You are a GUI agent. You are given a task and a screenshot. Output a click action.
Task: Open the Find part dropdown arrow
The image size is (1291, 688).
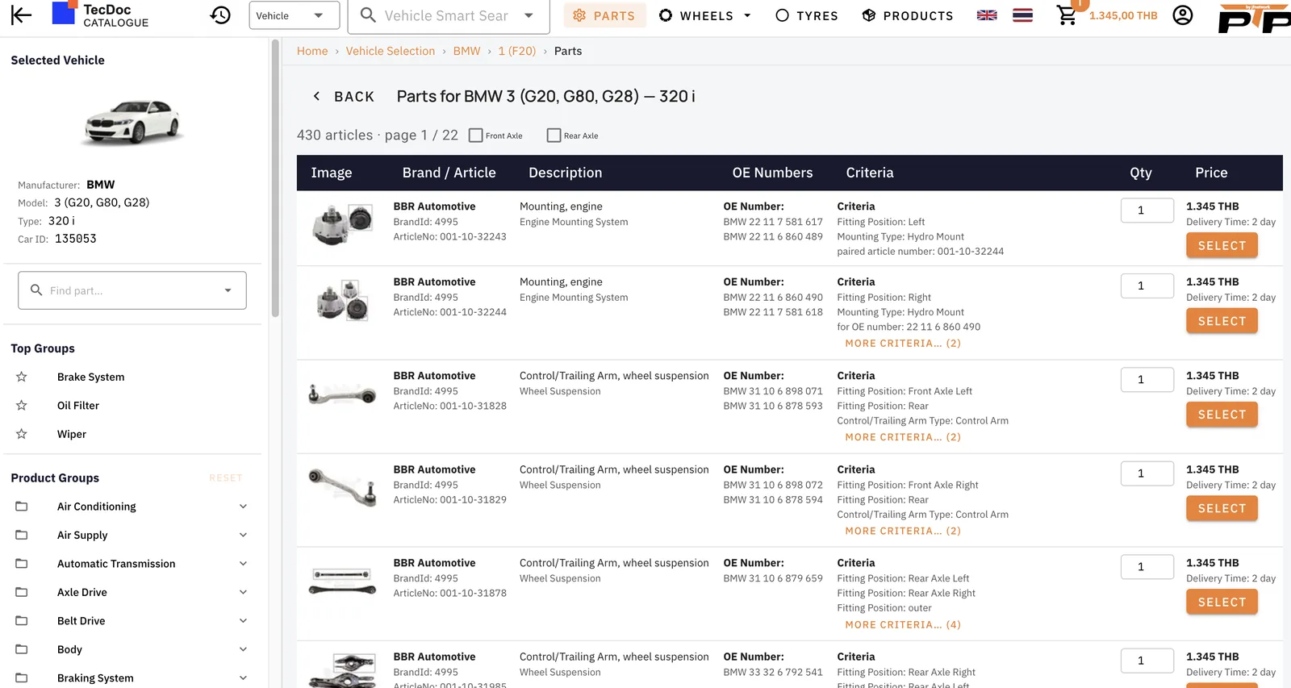click(x=228, y=290)
